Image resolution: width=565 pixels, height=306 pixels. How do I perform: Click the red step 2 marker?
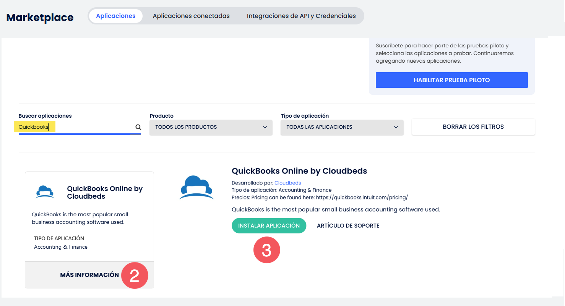coord(135,275)
